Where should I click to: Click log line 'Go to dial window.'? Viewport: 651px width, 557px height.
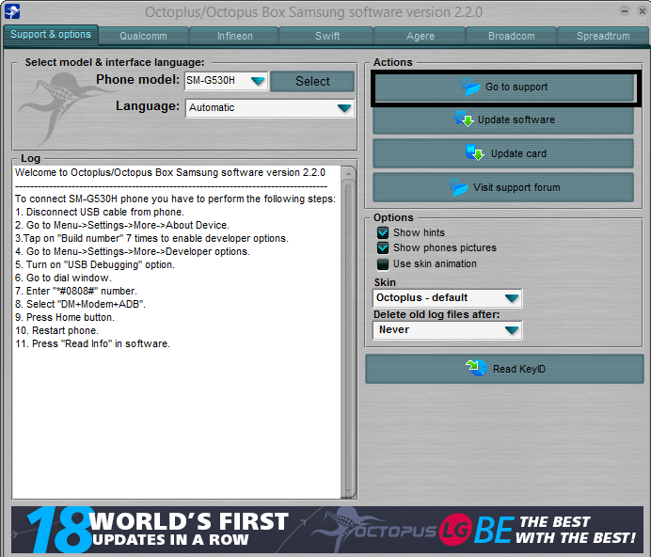point(63,278)
